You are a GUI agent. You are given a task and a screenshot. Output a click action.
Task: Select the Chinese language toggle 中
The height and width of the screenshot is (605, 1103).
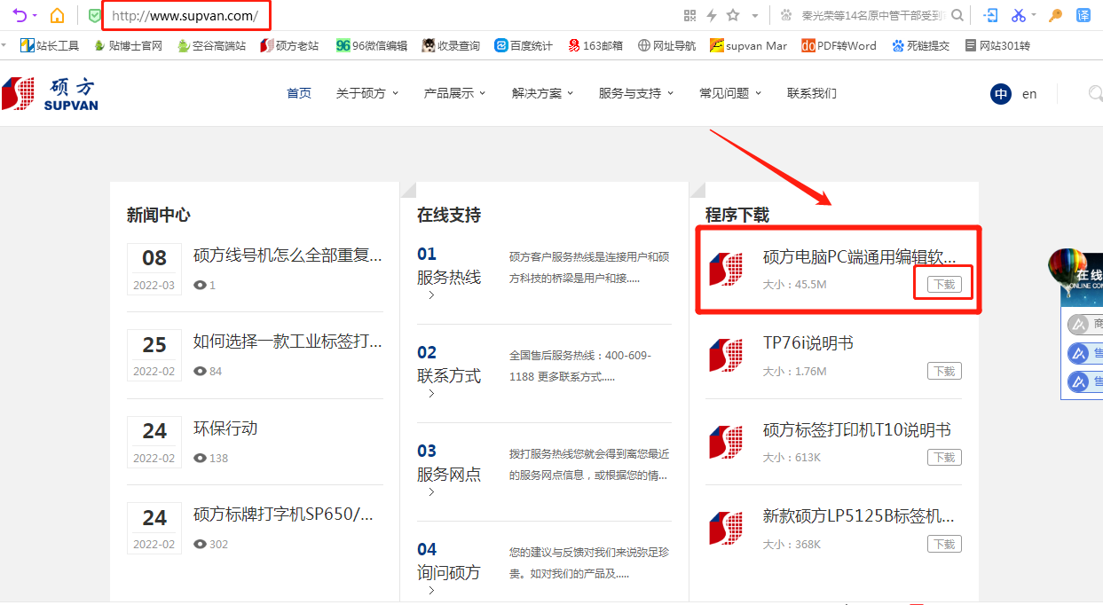coord(999,92)
